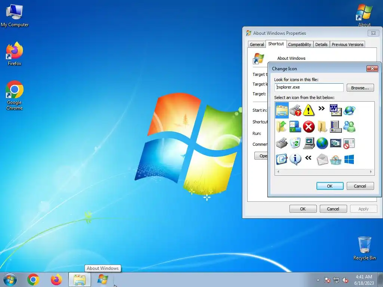Pick the plain open folder icon
Screen dimensions: 383x287
point(322,127)
